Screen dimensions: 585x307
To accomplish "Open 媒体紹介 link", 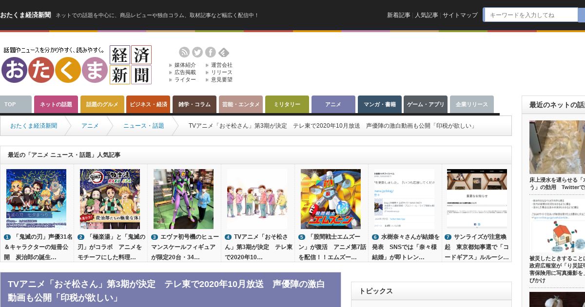I will (185, 65).
